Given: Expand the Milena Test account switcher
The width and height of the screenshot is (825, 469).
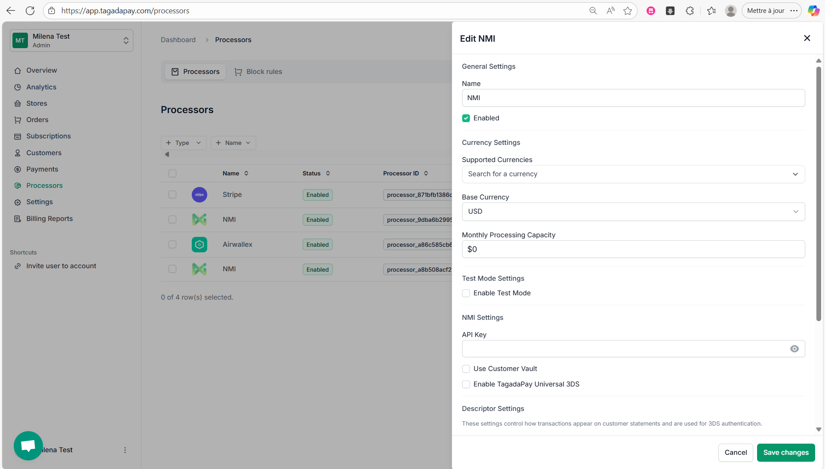Looking at the screenshot, I should pos(71,40).
